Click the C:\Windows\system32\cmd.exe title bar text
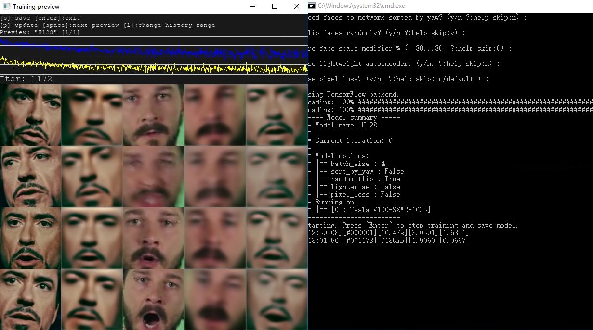The height and width of the screenshot is (330, 593). 361,6
